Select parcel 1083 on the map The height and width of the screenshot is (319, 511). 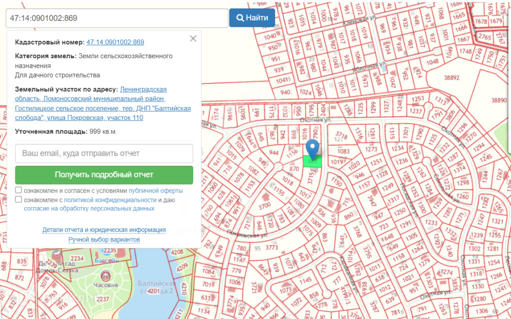[x=343, y=151]
